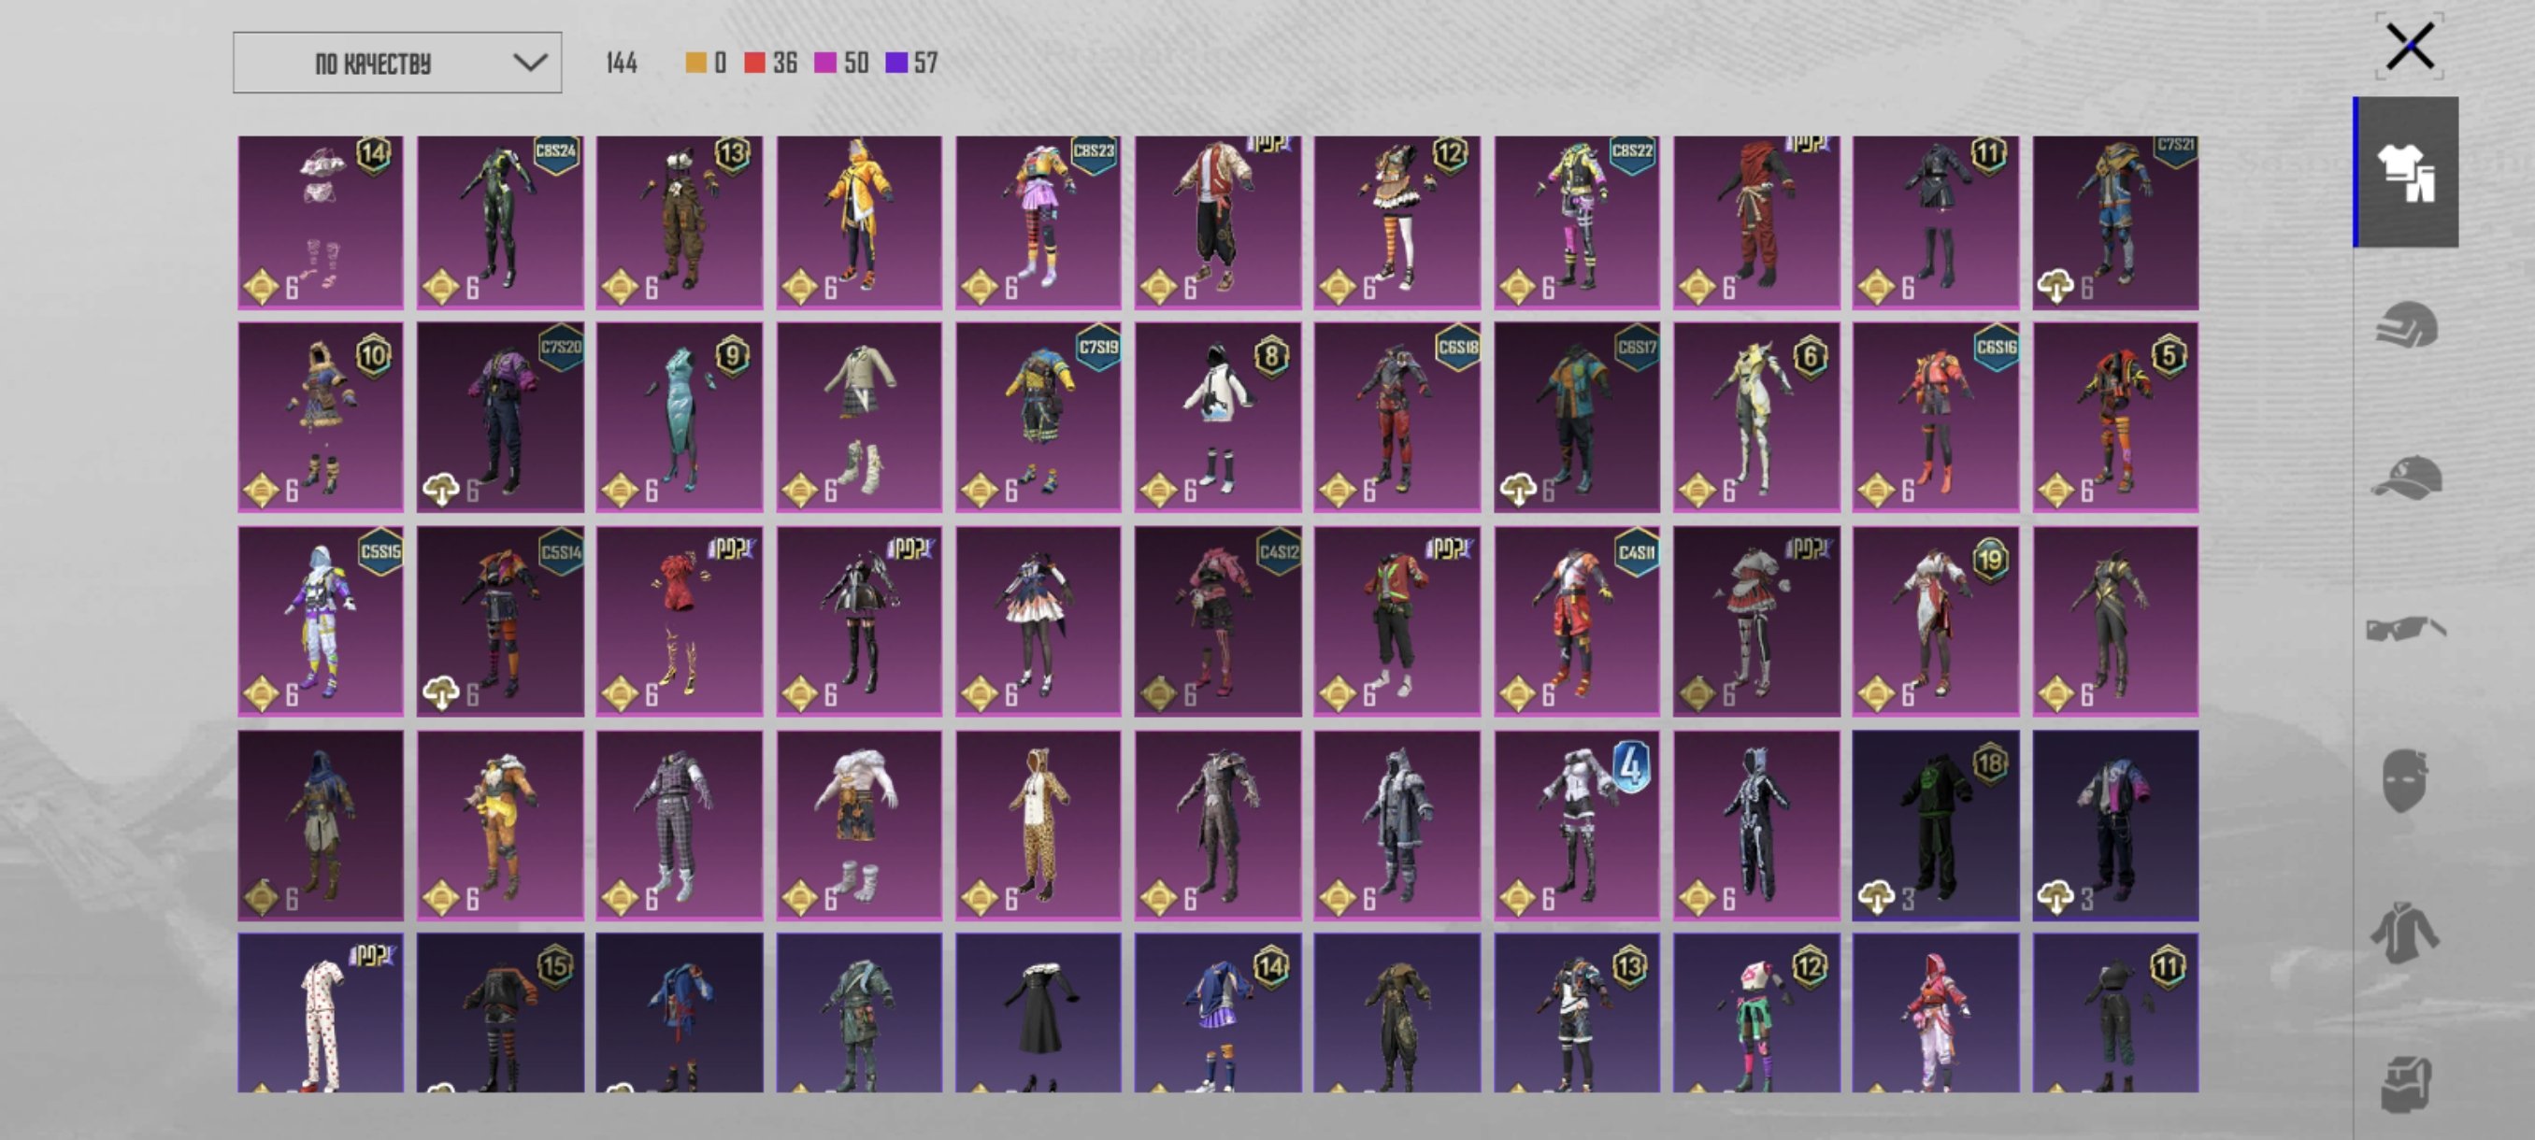The height and width of the screenshot is (1140, 2535).
Task: Click the red quality swatch showing 36
Action: coord(754,63)
